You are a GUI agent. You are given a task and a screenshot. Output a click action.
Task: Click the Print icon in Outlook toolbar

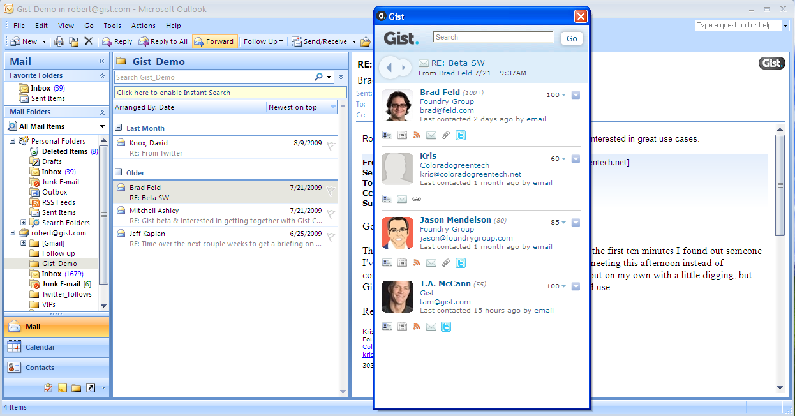click(x=59, y=41)
